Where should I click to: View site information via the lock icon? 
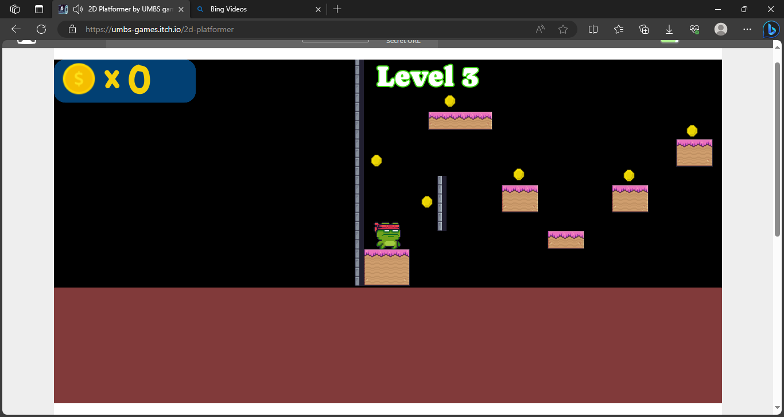click(x=72, y=29)
